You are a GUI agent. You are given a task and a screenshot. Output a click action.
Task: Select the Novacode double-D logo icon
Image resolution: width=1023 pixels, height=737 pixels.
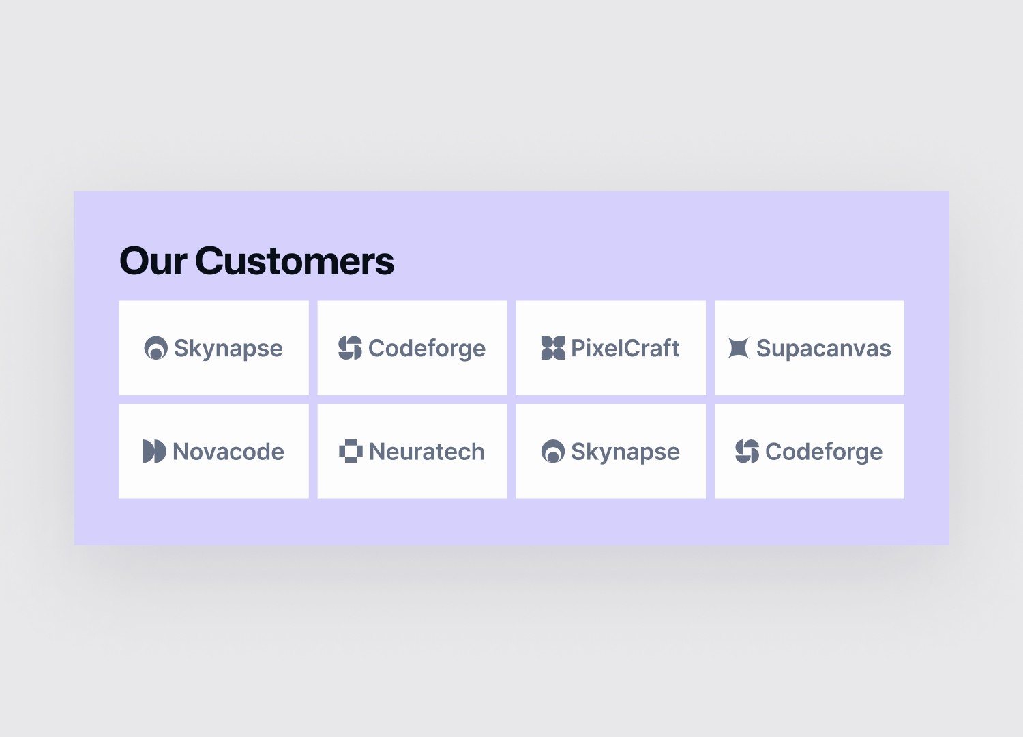[x=154, y=451]
